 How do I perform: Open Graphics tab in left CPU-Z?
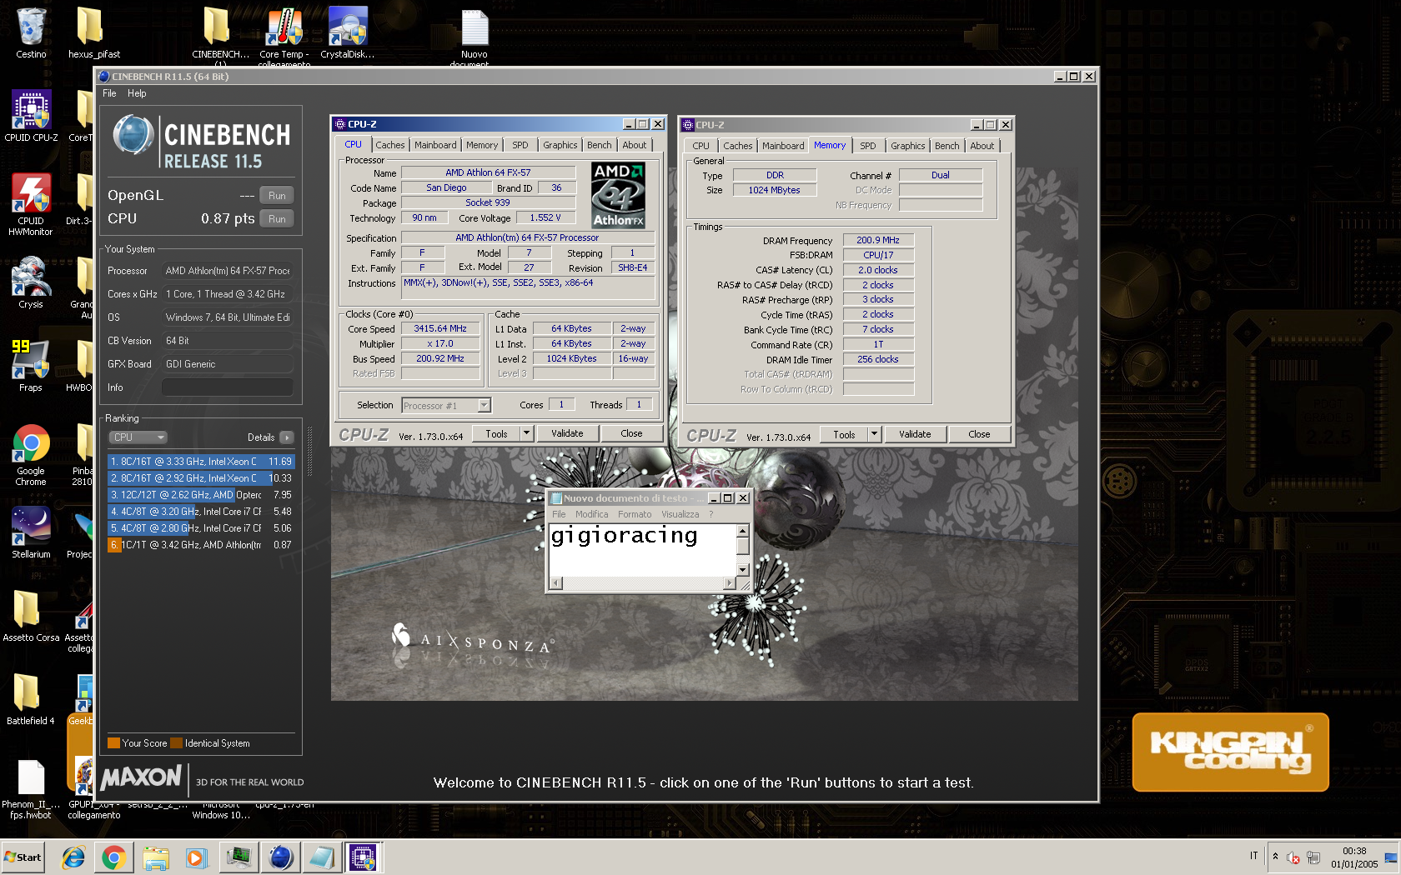[560, 145]
